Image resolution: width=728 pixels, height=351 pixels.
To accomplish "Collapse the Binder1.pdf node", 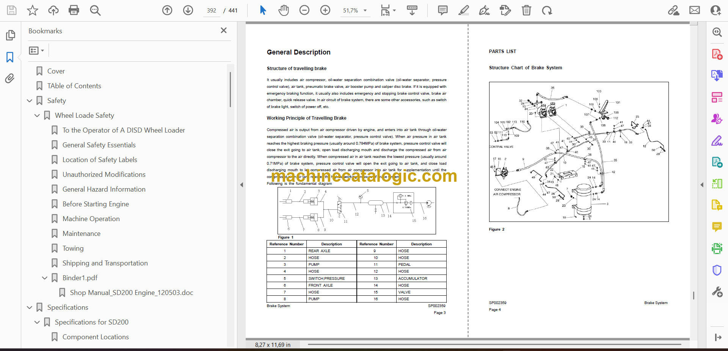I will (45, 278).
